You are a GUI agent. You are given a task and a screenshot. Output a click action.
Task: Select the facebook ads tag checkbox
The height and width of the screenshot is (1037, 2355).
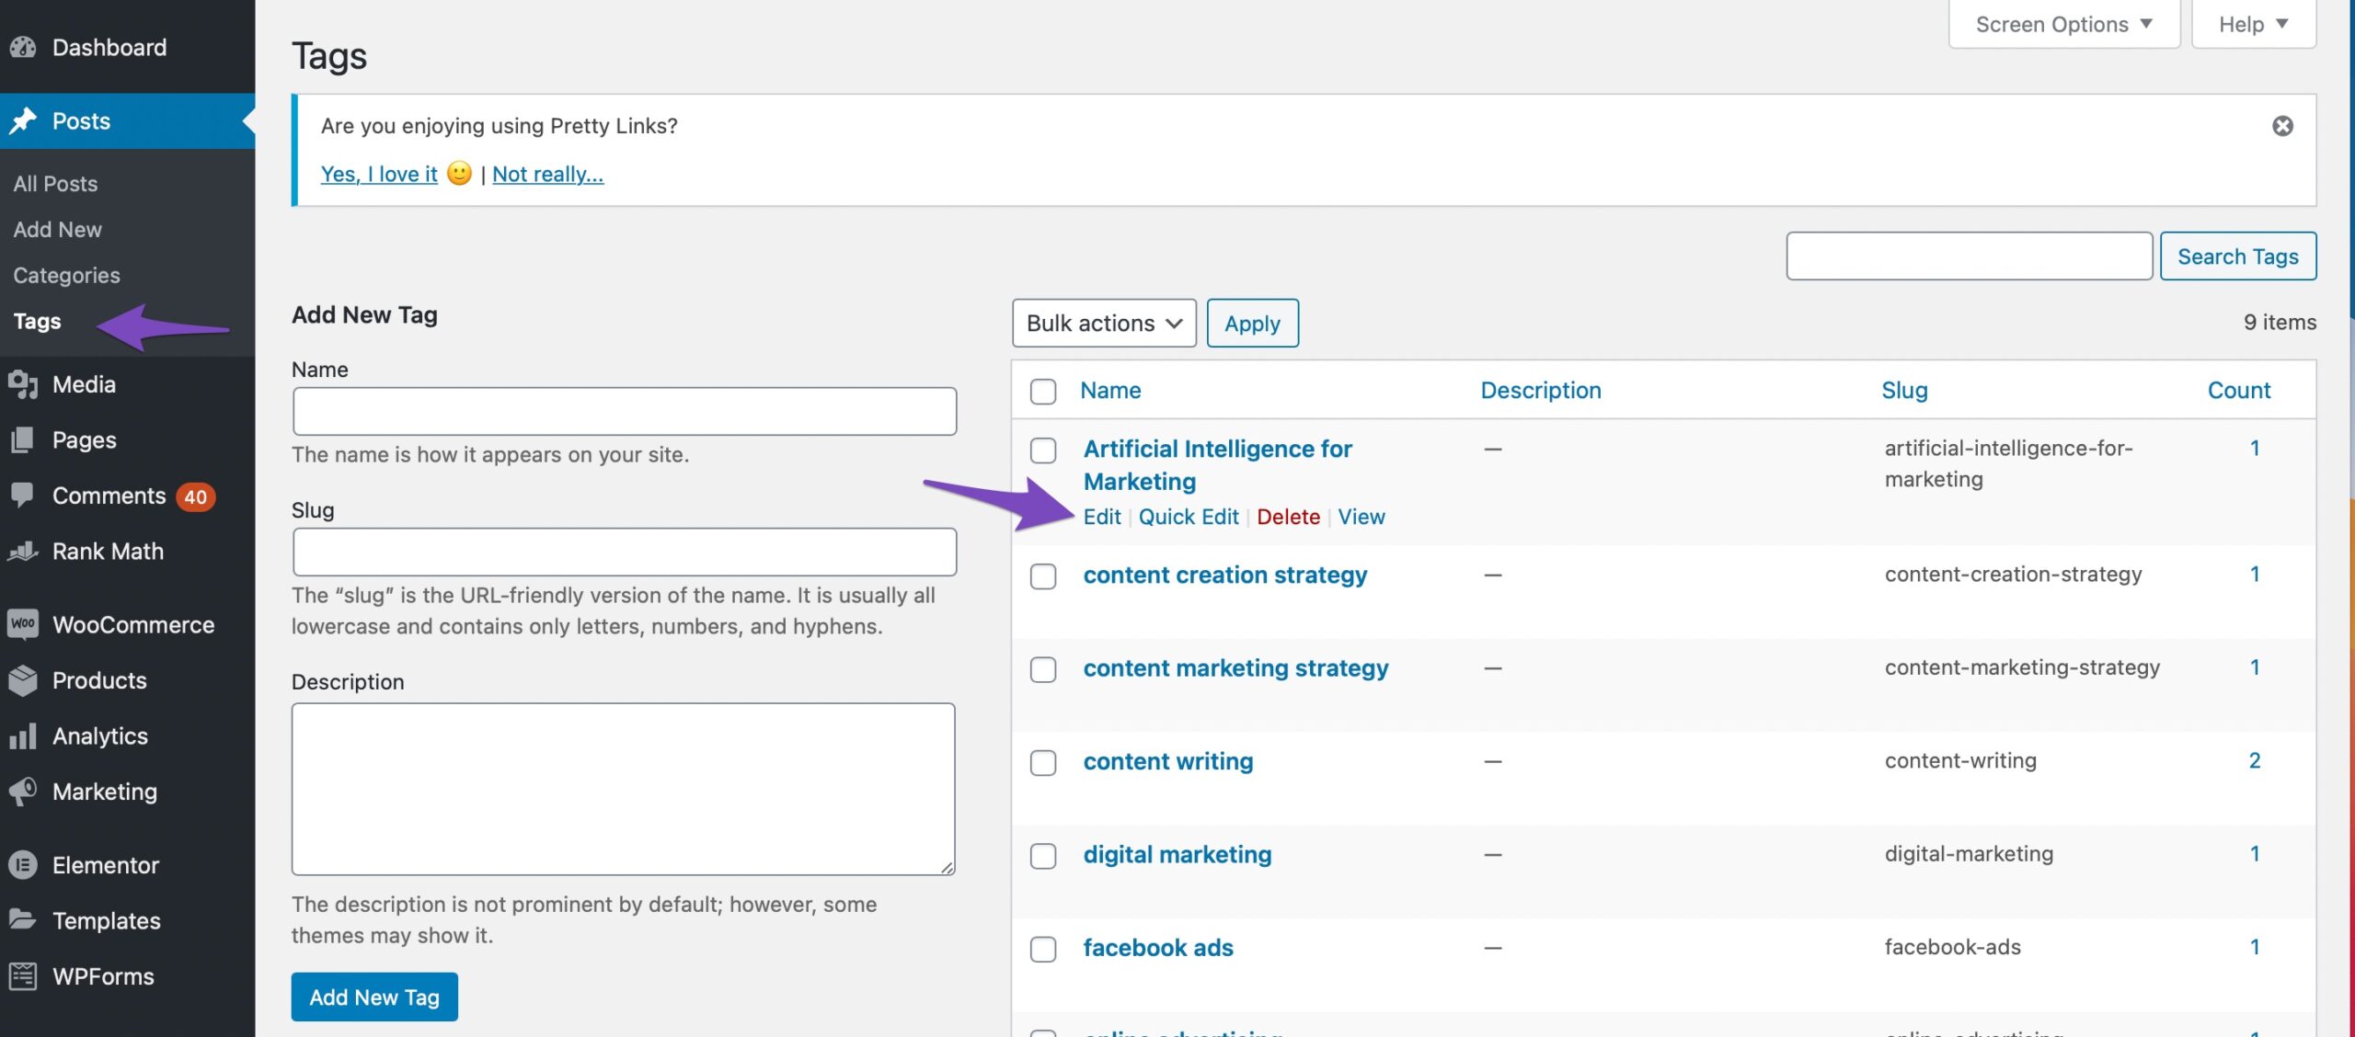(1043, 949)
